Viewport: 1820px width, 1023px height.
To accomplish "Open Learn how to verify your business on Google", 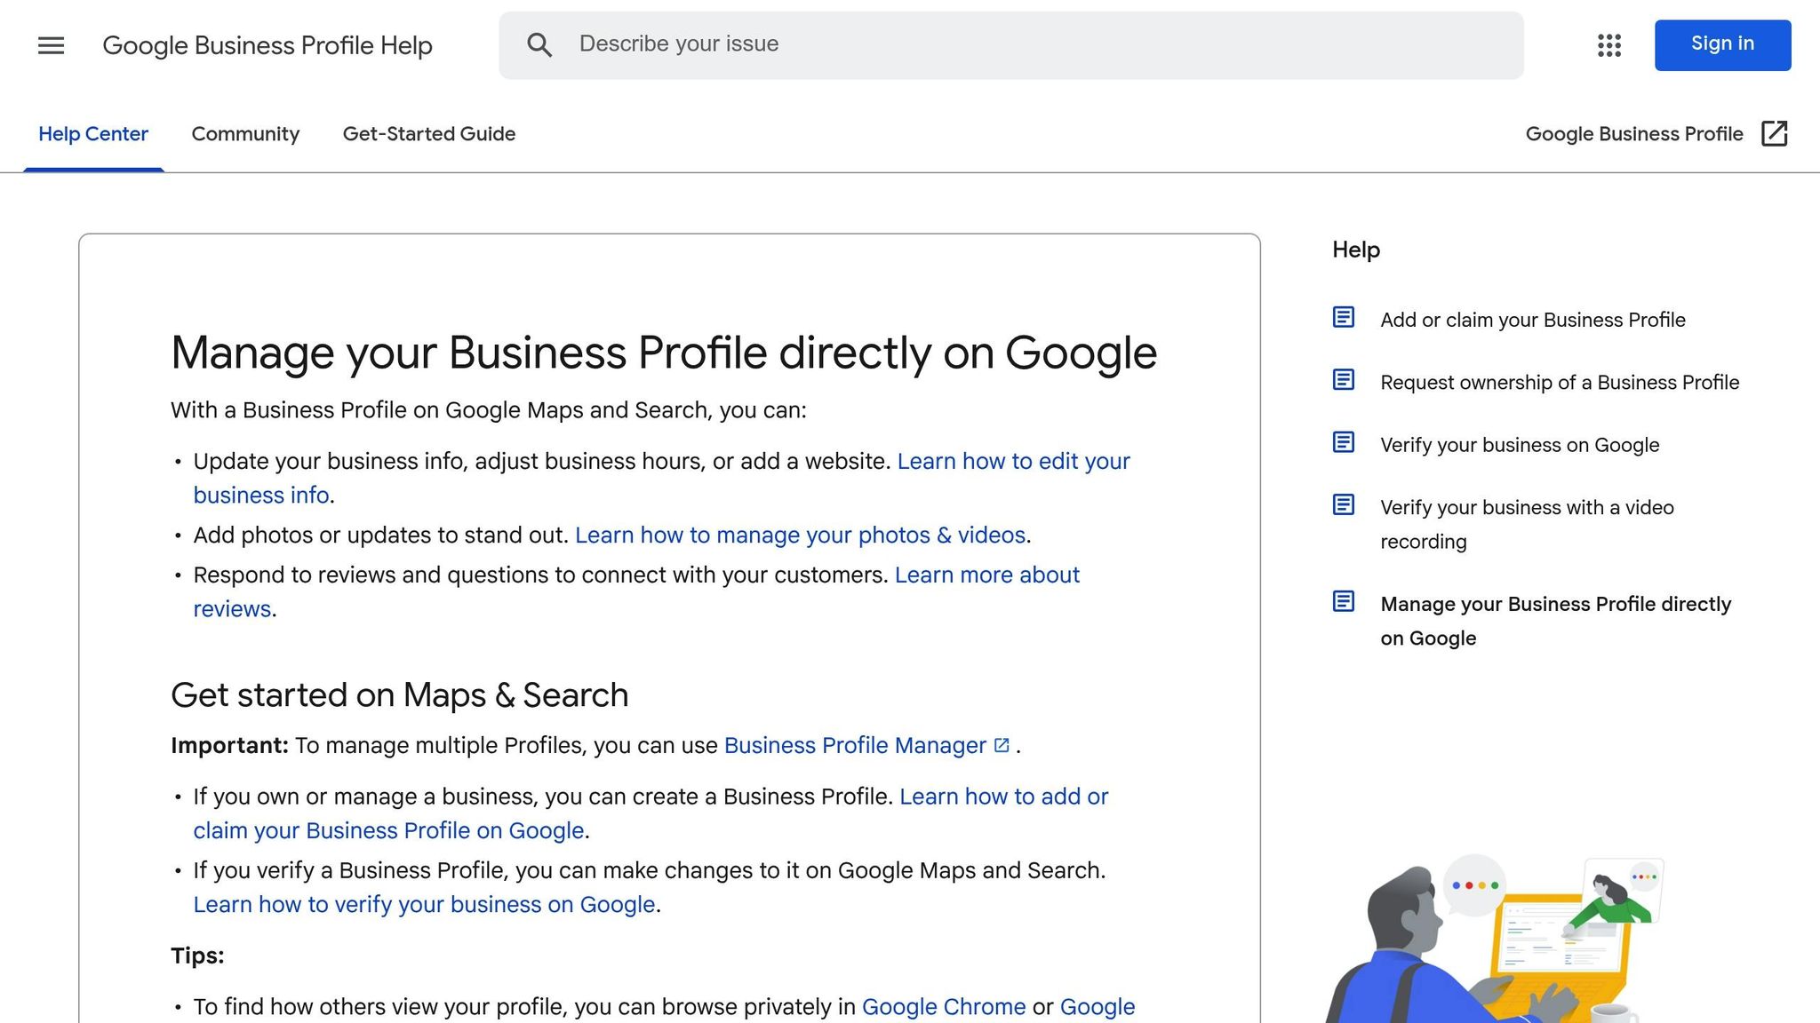I will pos(424,905).
